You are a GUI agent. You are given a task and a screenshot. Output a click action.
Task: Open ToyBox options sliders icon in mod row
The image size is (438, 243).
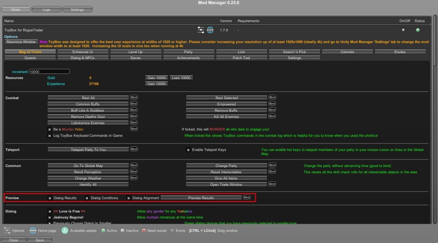coord(201,30)
